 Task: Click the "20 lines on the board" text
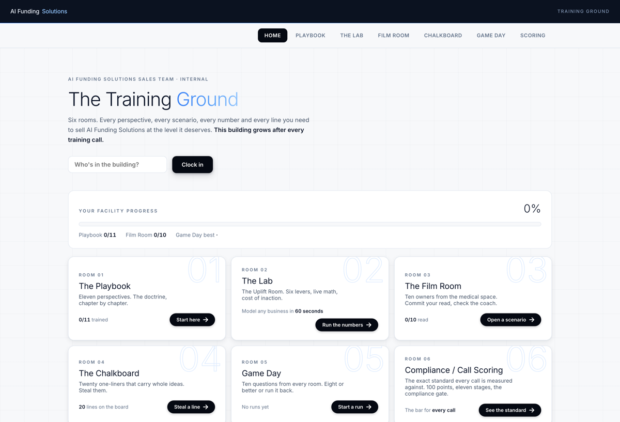pos(103,407)
